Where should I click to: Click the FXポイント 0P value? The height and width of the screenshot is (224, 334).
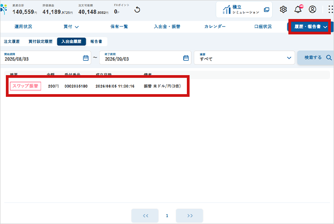click(x=116, y=12)
